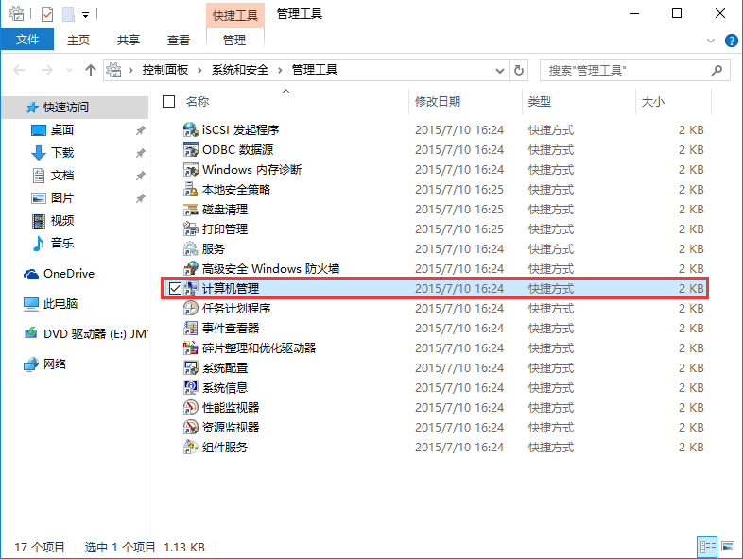Open the recent locations dropdown arrow

tap(70, 70)
